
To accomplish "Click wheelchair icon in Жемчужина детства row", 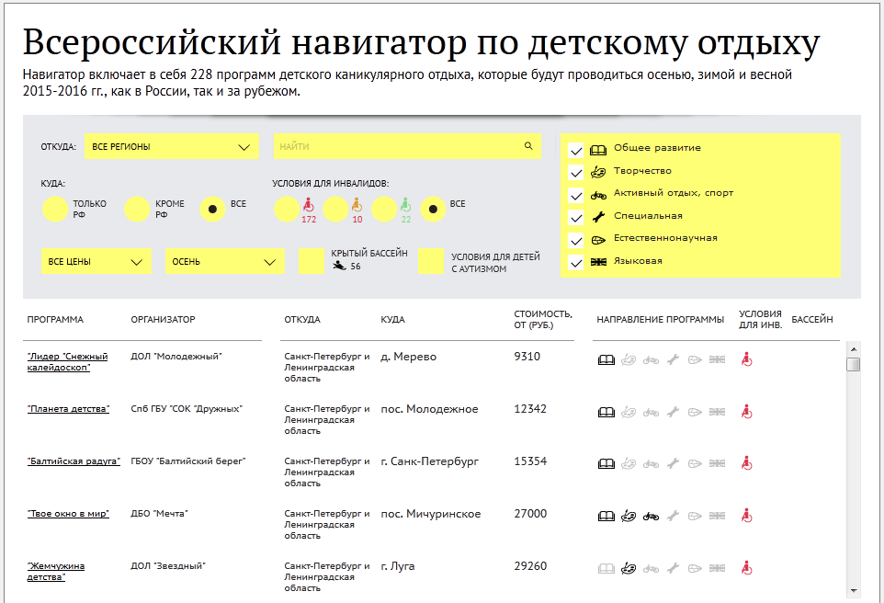I will (x=746, y=567).
